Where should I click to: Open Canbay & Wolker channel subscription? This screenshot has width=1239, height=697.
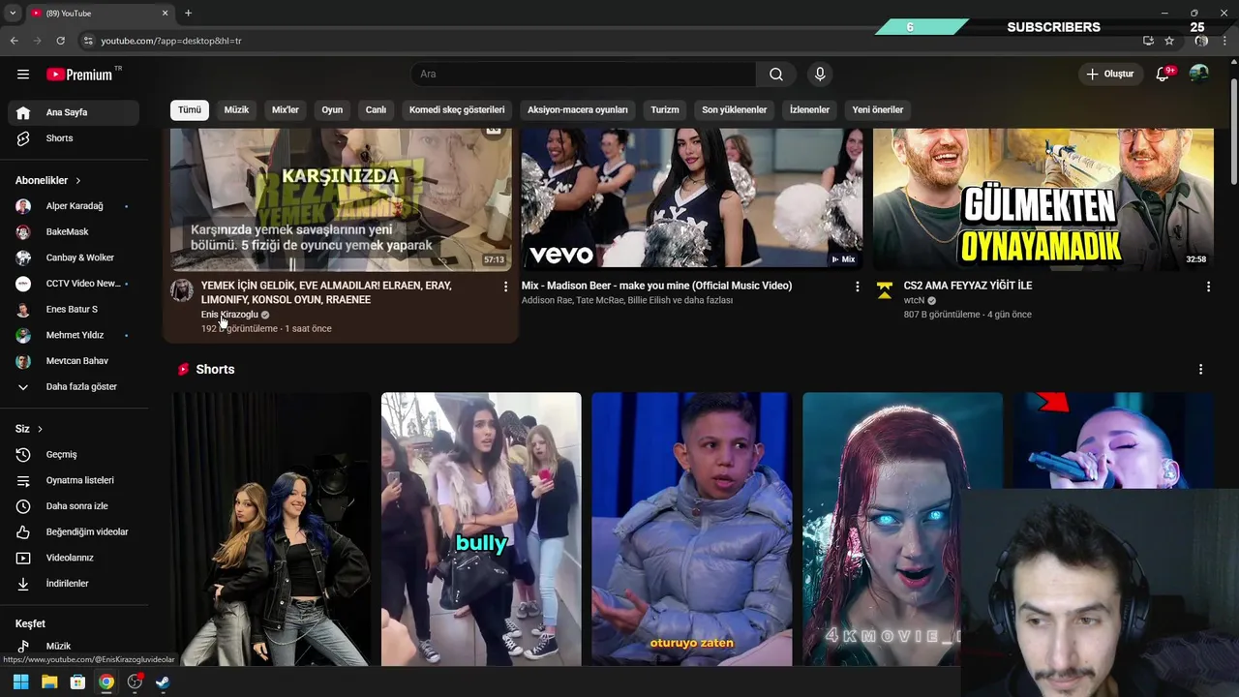(74, 258)
